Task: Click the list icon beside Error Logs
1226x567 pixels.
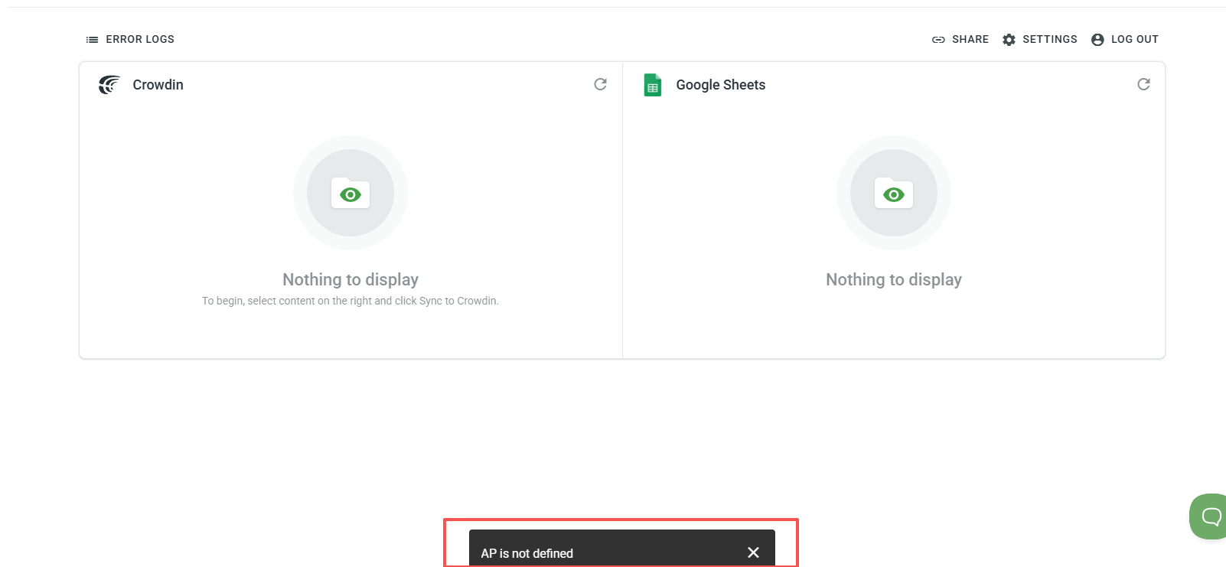Action: [92, 40]
